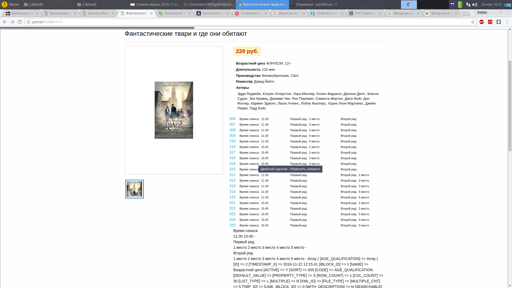Click the Russian flag keyboard layout indicator
The height and width of the screenshot is (288, 512).
pos(452,5)
